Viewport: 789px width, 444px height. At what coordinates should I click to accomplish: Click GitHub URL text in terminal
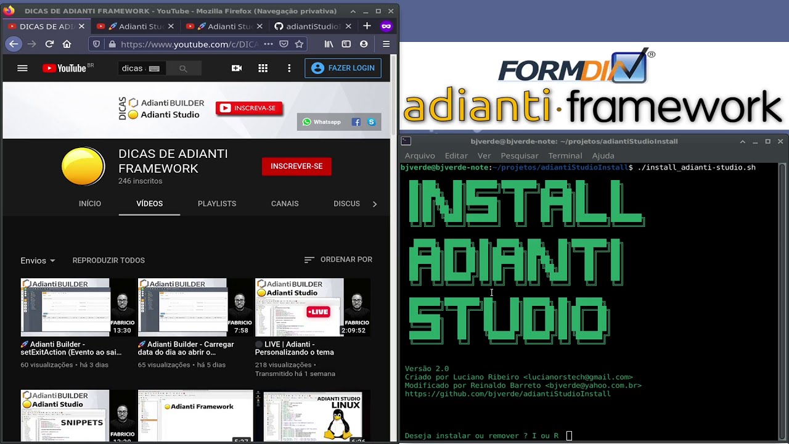coord(508,394)
